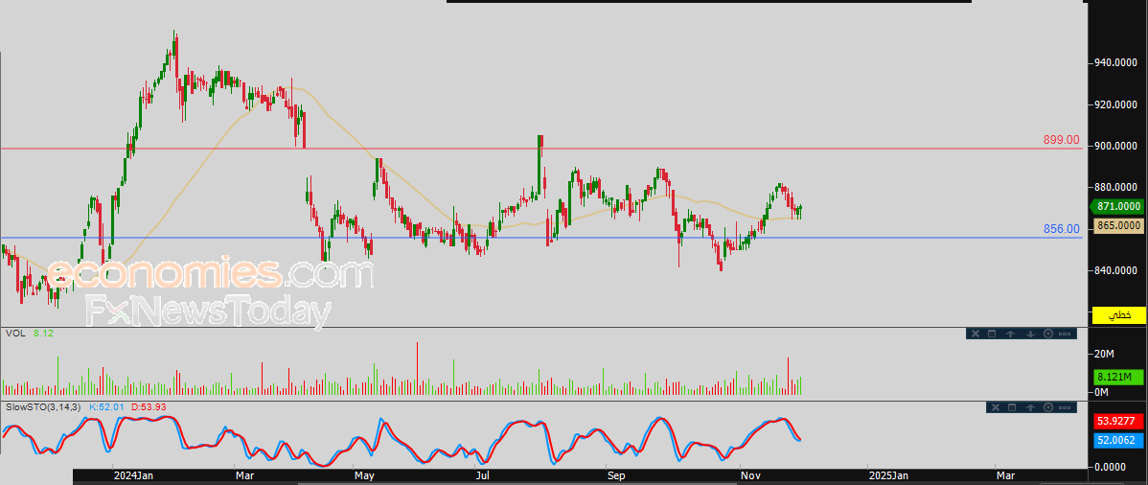The image size is (1148, 485).
Task: Click the VOL value 8.12
Action: pyautogui.click(x=43, y=333)
